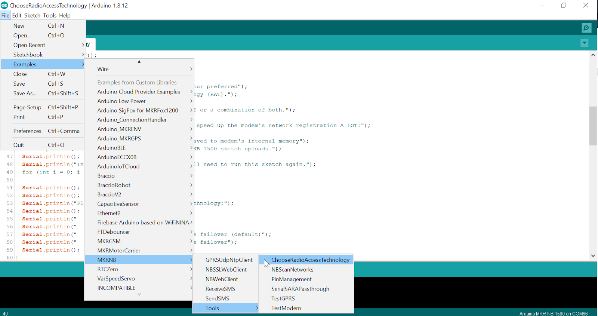
Task: Open RTCZero examples submenu
Action: (x=139, y=269)
